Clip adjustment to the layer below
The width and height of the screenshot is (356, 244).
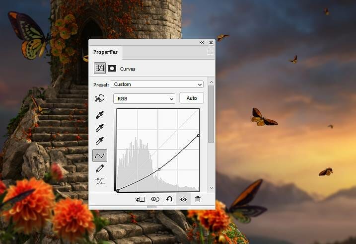coord(140,199)
